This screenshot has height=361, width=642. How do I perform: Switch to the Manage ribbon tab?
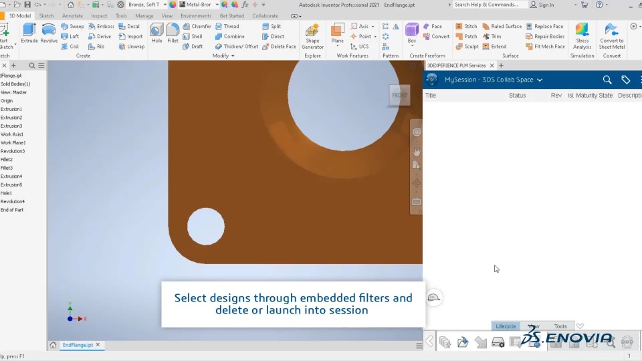click(x=144, y=16)
